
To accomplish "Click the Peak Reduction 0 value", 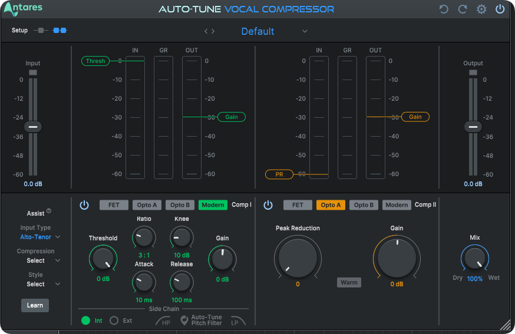I will pyautogui.click(x=298, y=284).
